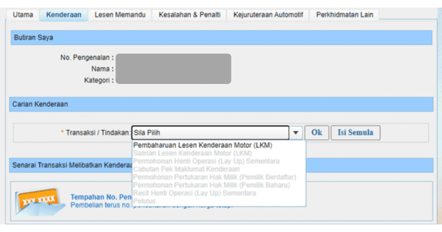This screenshot has width=442, height=232.
Task: Click the Nama label
Action: [x=102, y=69]
